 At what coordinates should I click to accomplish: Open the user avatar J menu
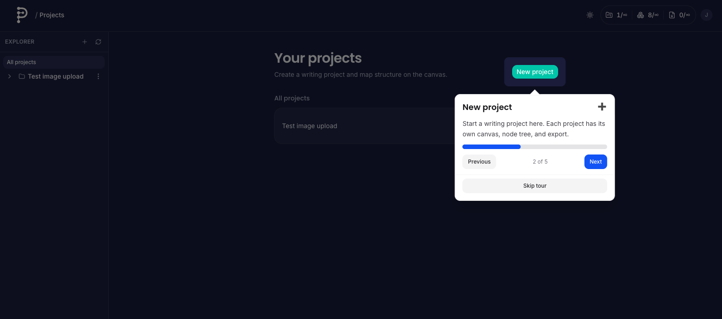point(707,15)
